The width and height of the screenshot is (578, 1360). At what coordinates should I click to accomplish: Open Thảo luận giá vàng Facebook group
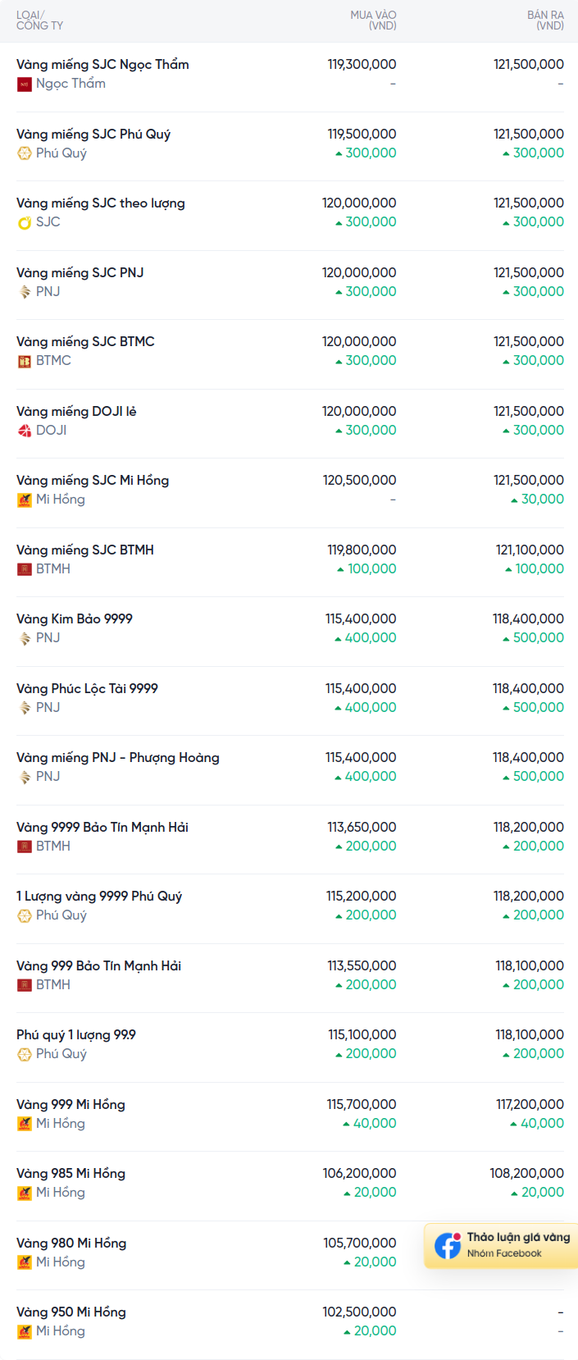pos(501,1246)
